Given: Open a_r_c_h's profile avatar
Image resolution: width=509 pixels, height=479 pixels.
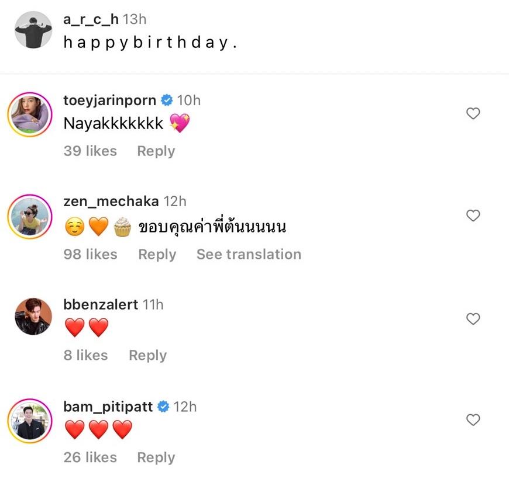Looking at the screenshot, I should tap(33, 30).
